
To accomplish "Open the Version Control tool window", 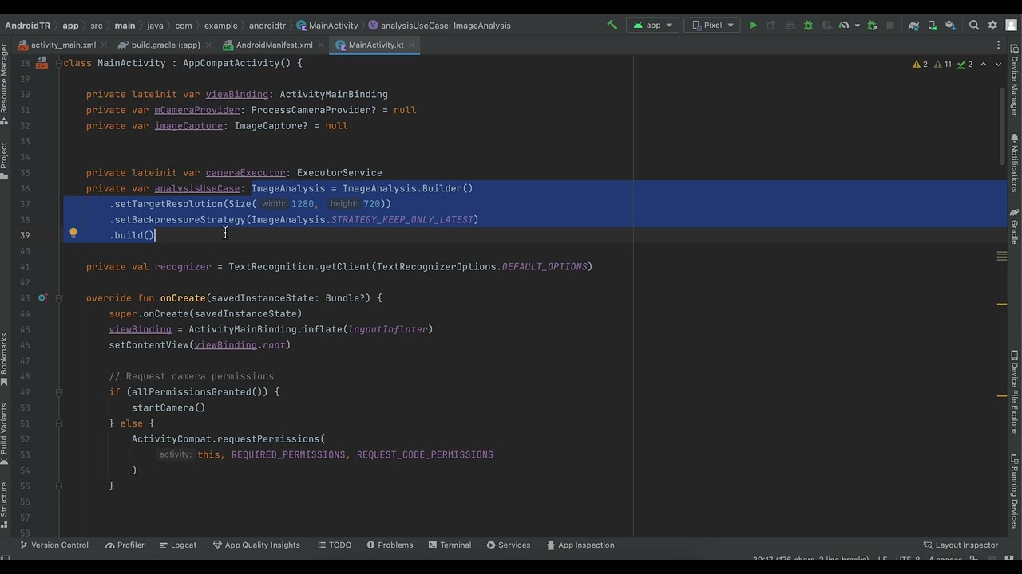I will (53, 545).
